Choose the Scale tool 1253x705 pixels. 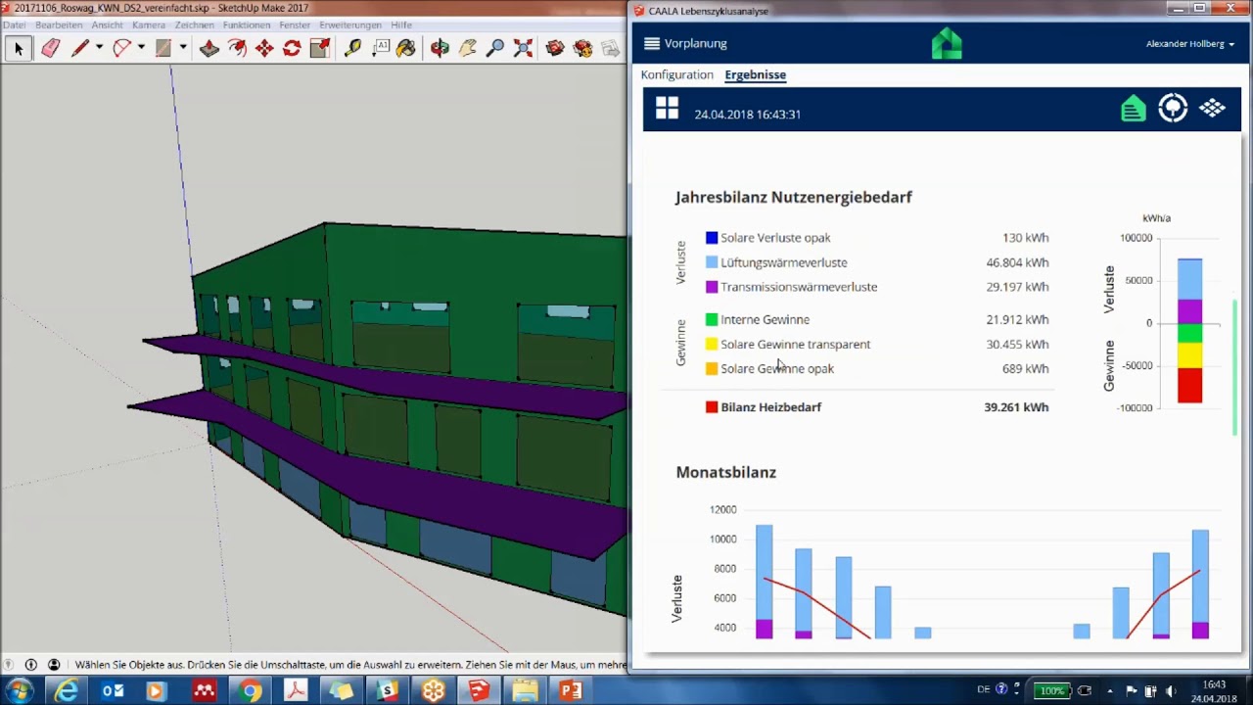click(x=319, y=48)
